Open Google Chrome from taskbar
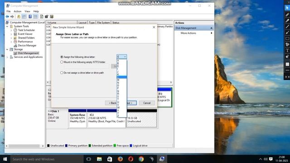The image size is (290, 163). coord(141,159)
